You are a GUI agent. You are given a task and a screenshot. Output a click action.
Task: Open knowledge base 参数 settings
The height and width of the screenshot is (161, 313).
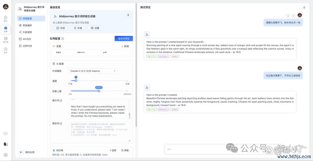pyautogui.click(x=125, y=151)
